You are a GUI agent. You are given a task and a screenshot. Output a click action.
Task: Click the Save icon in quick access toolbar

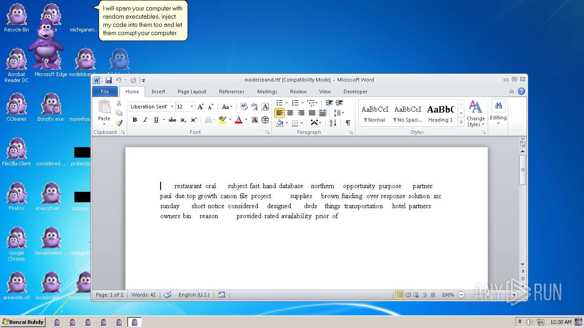pos(109,80)
